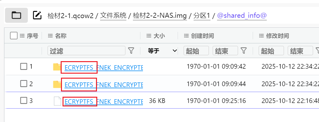
Task: Go to 文件系统 in the breadcrumb
Action: point(113,15)
